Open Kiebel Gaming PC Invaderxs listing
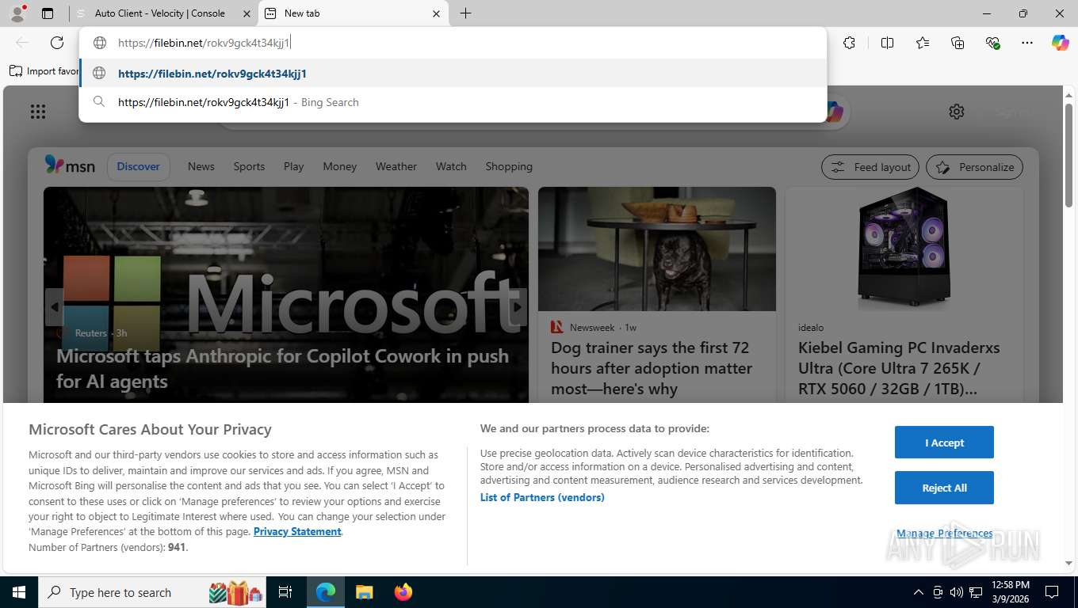The image size is (1078, 608). tap(899, 368)
